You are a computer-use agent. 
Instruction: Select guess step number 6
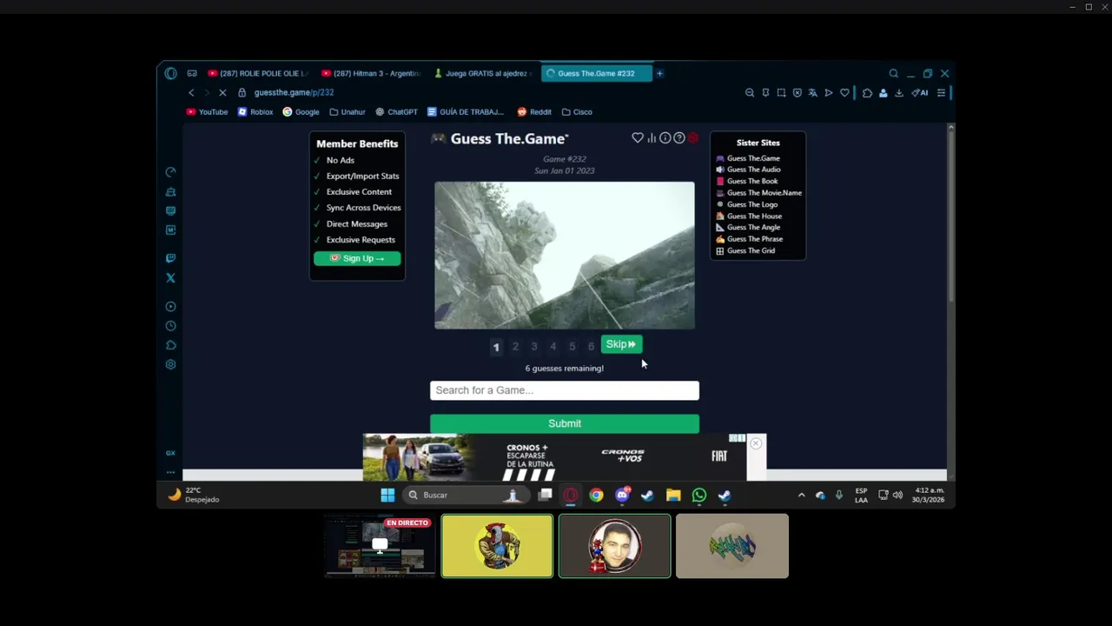(591, 346)
